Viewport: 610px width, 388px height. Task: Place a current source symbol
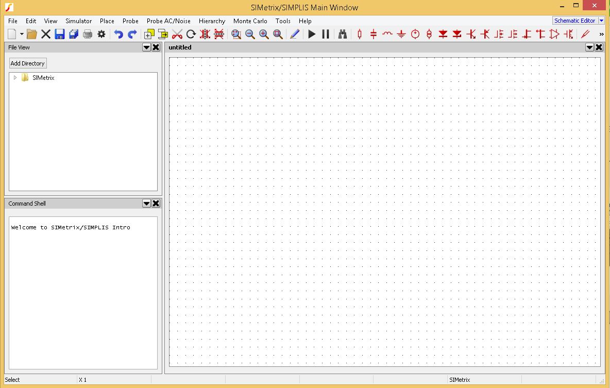tap(429, 34)
